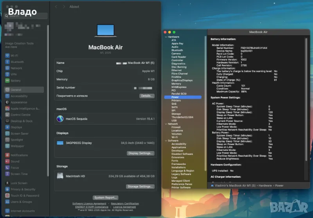
Task: Click the Macintosh HD drive icon
Action: (x=60, y=176)
